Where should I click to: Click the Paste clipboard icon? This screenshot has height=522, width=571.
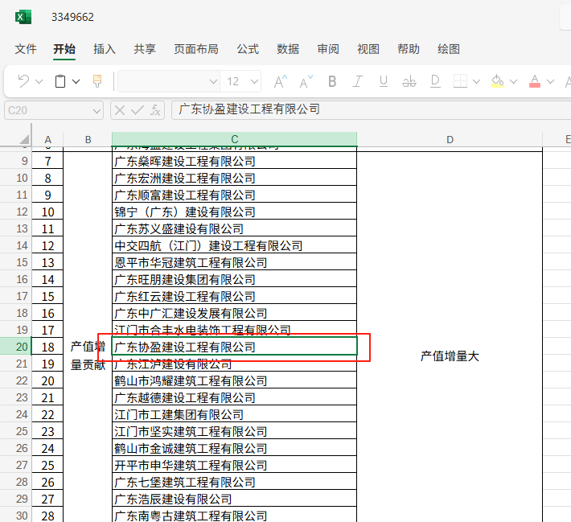tap(60, 81)
